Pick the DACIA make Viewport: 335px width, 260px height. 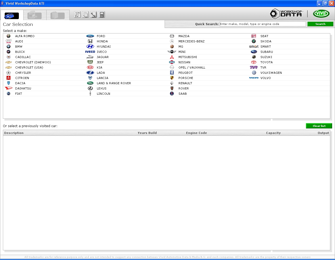click(x=20, y=83)
